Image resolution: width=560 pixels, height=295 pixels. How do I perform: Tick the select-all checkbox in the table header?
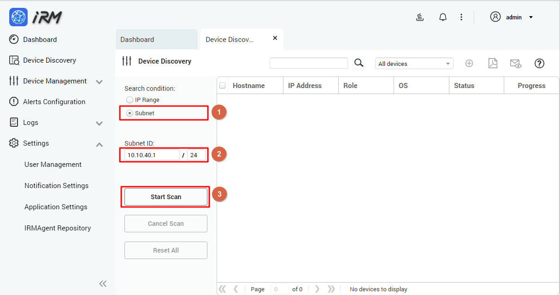[x=223, y=85]
